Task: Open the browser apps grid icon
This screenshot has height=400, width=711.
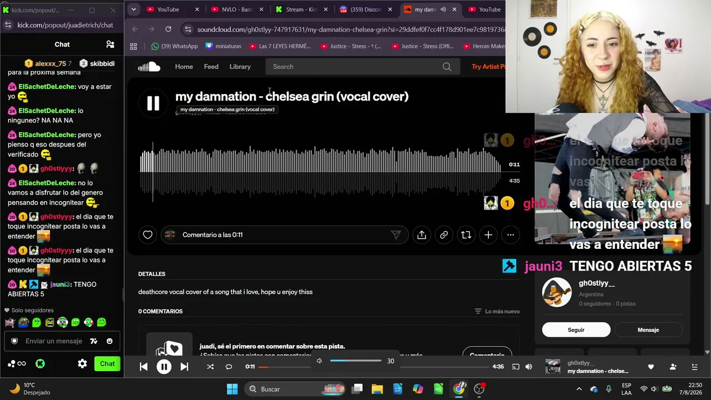Action: click(133, 46)
